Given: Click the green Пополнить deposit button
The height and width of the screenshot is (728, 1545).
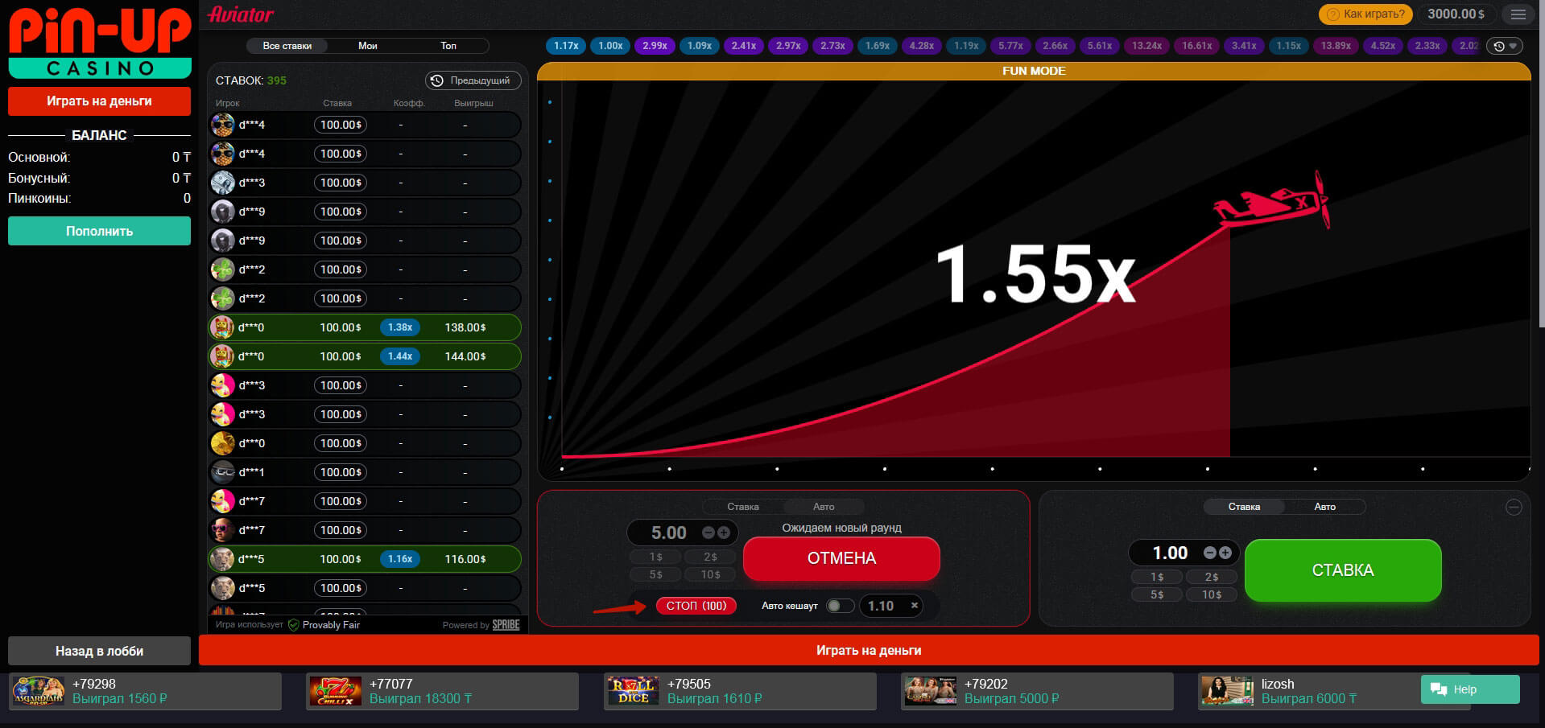Looking at the screenshot, I should (x=99, y=231).
